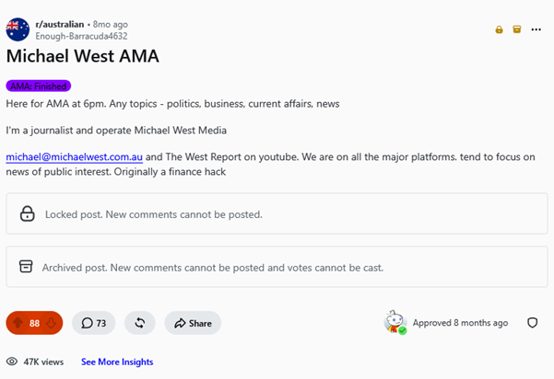554x379 pixels.
Task: Open the r/australian subreddit name link
Action: pos(60,24)
